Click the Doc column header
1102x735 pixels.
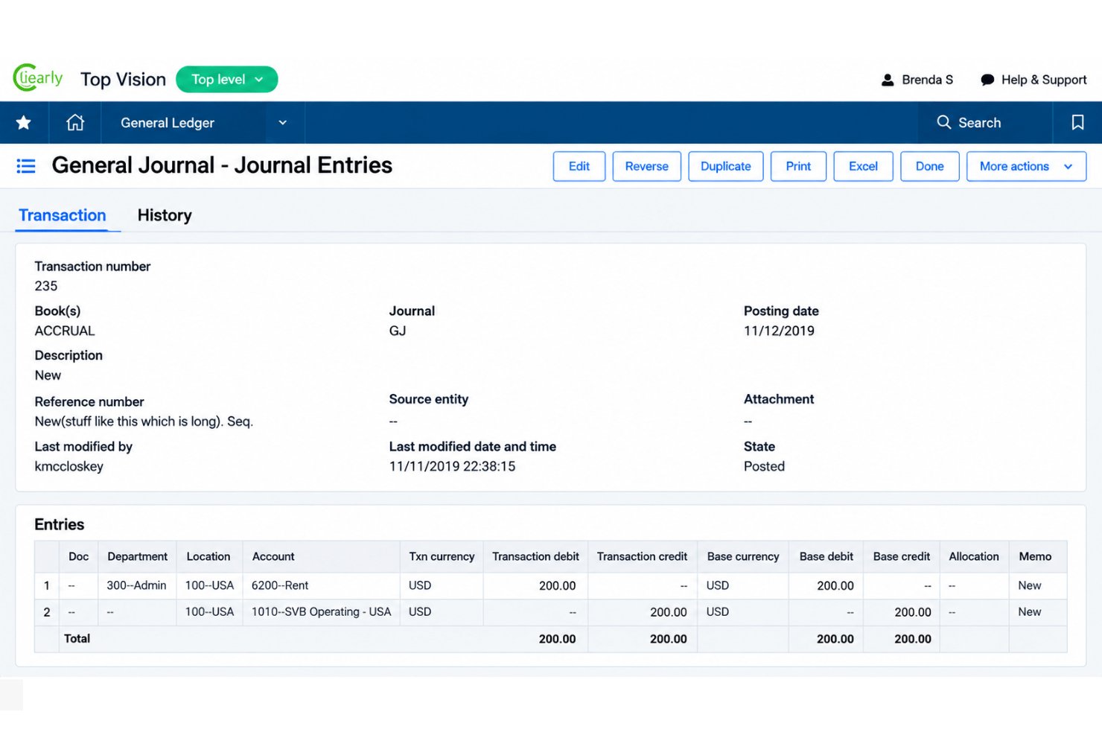coord(78,556)
